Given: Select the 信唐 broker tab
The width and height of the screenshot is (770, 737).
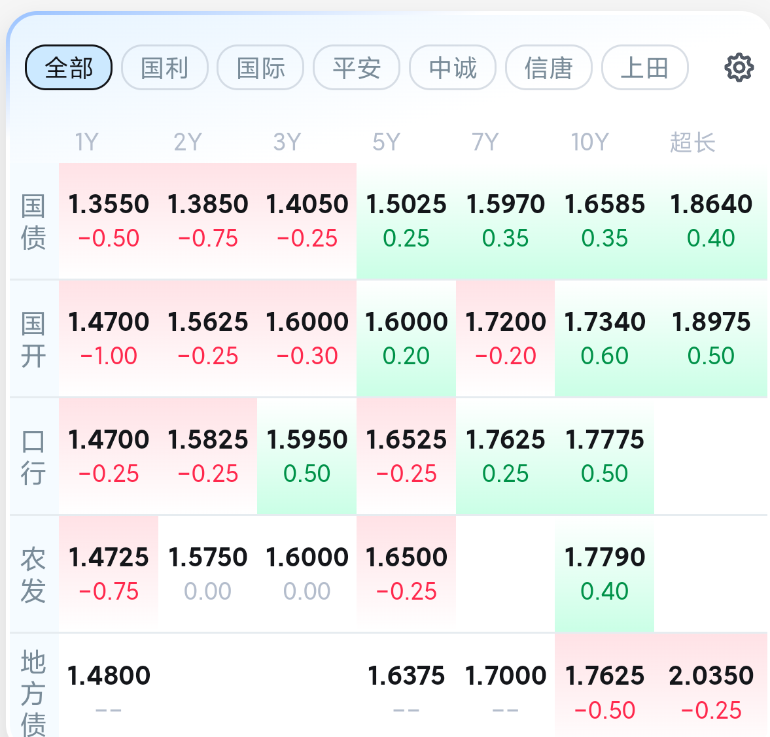Looking at the screenshot, I should click(x=549, y=67).
